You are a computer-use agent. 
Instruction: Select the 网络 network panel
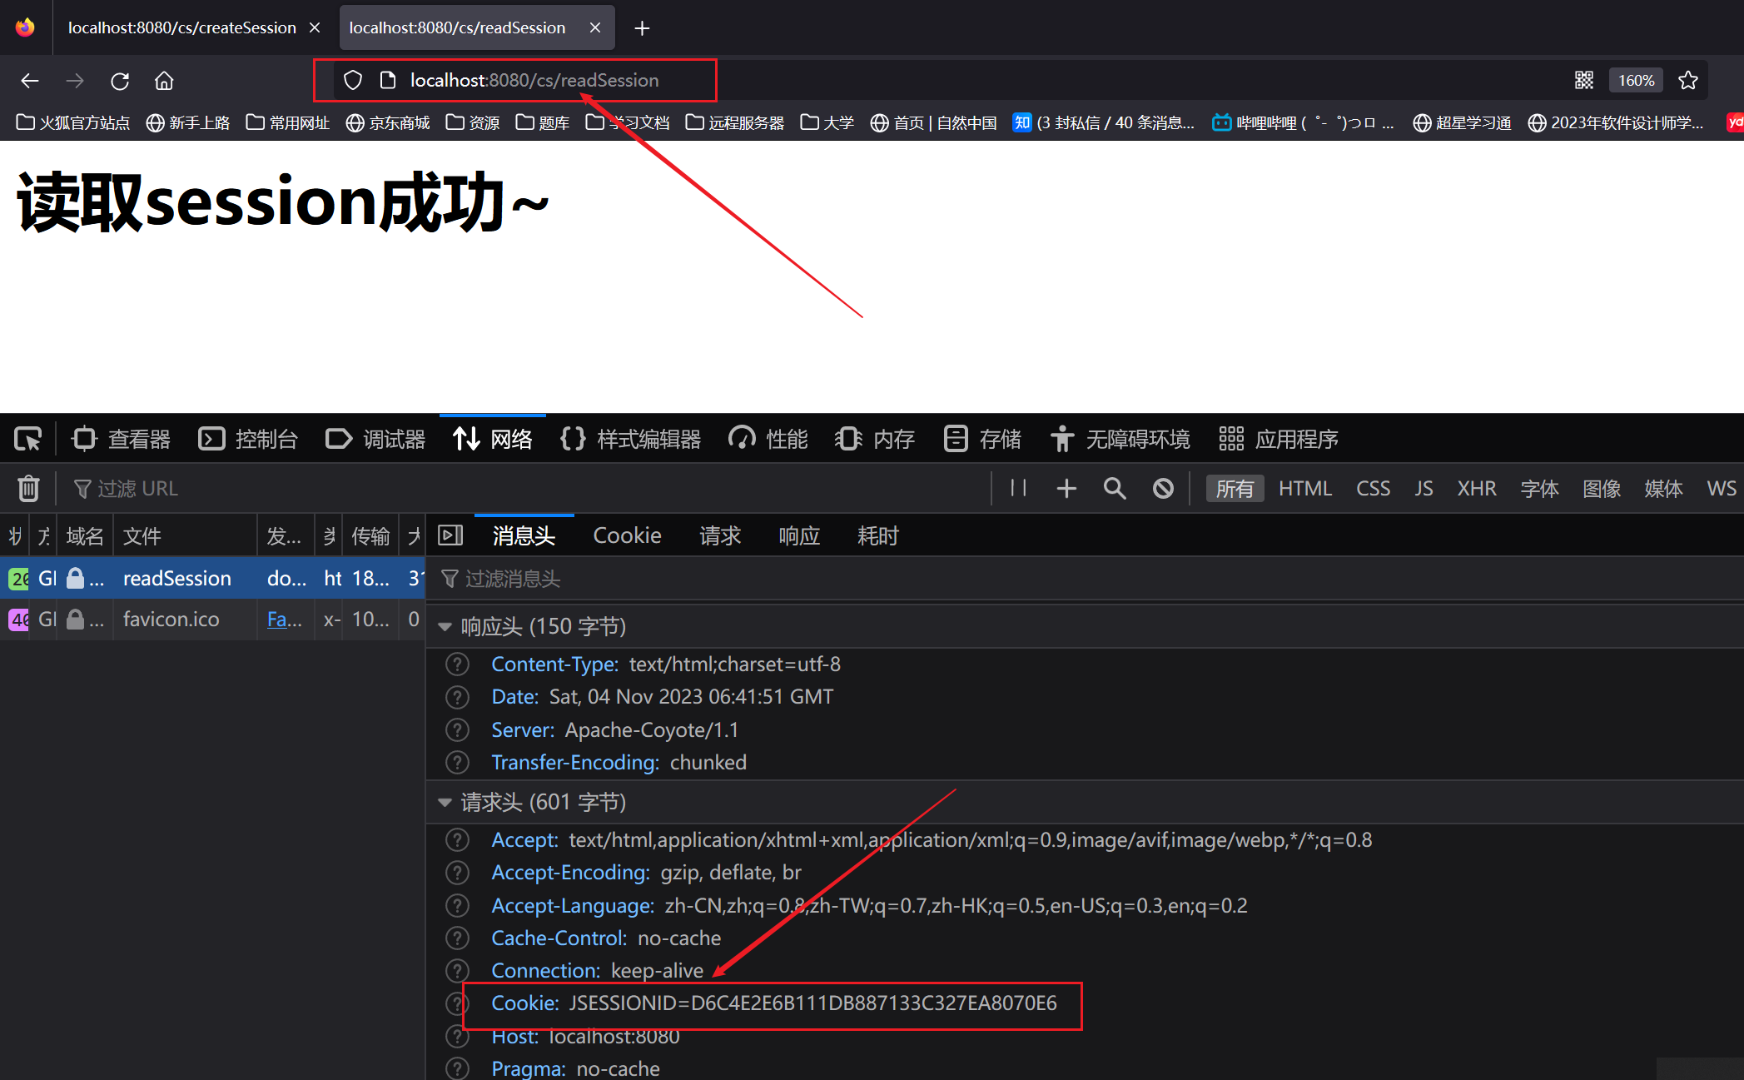tap(493, 439)
